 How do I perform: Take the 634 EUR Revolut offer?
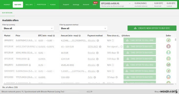coord(140,59)
